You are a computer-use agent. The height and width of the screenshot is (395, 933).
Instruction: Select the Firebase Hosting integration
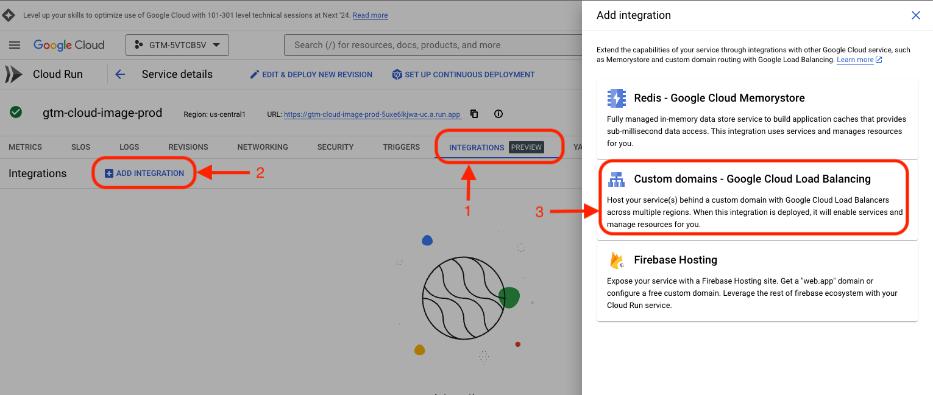(x=757, y=281)
